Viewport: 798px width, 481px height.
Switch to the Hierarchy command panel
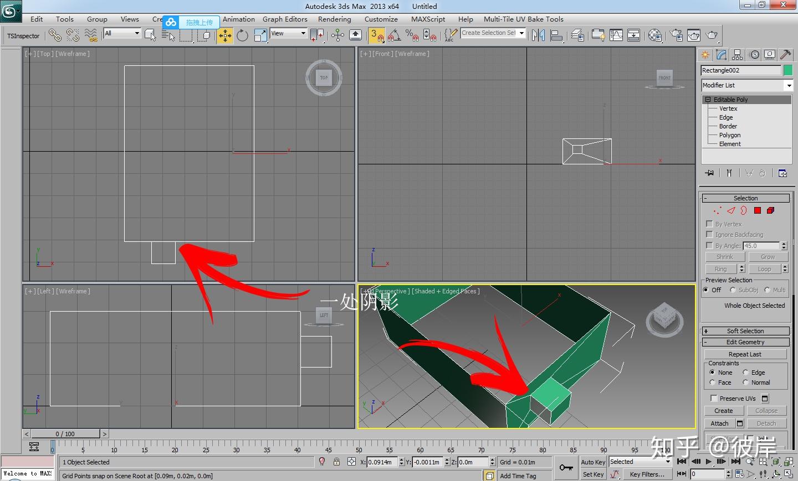737,55
